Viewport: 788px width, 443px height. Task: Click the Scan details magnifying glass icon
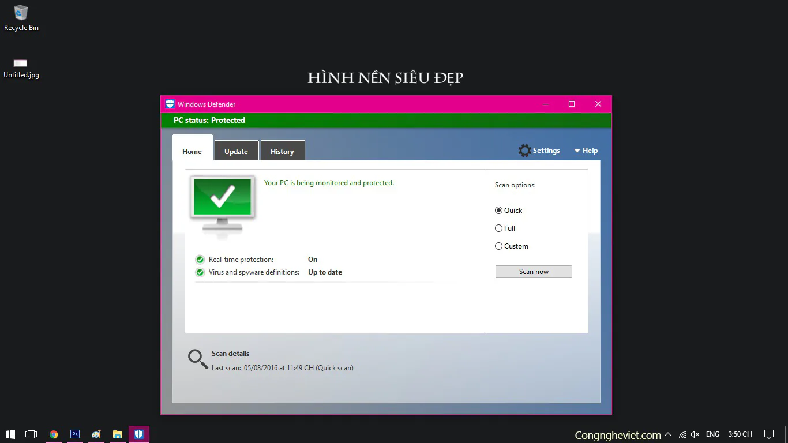pyautogui.click(x=198, y=359)
